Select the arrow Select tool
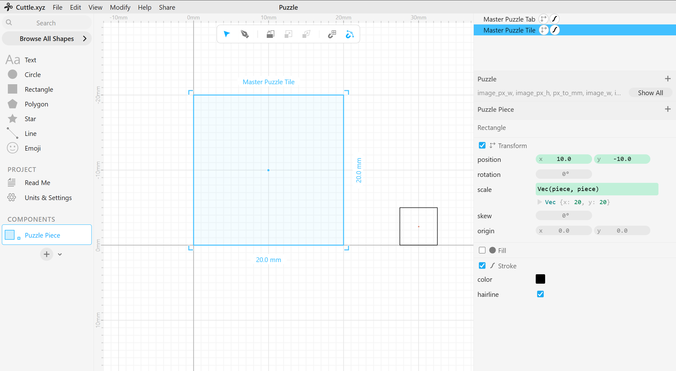The height and width of the screenshot is (371, 676). [227, 34]
